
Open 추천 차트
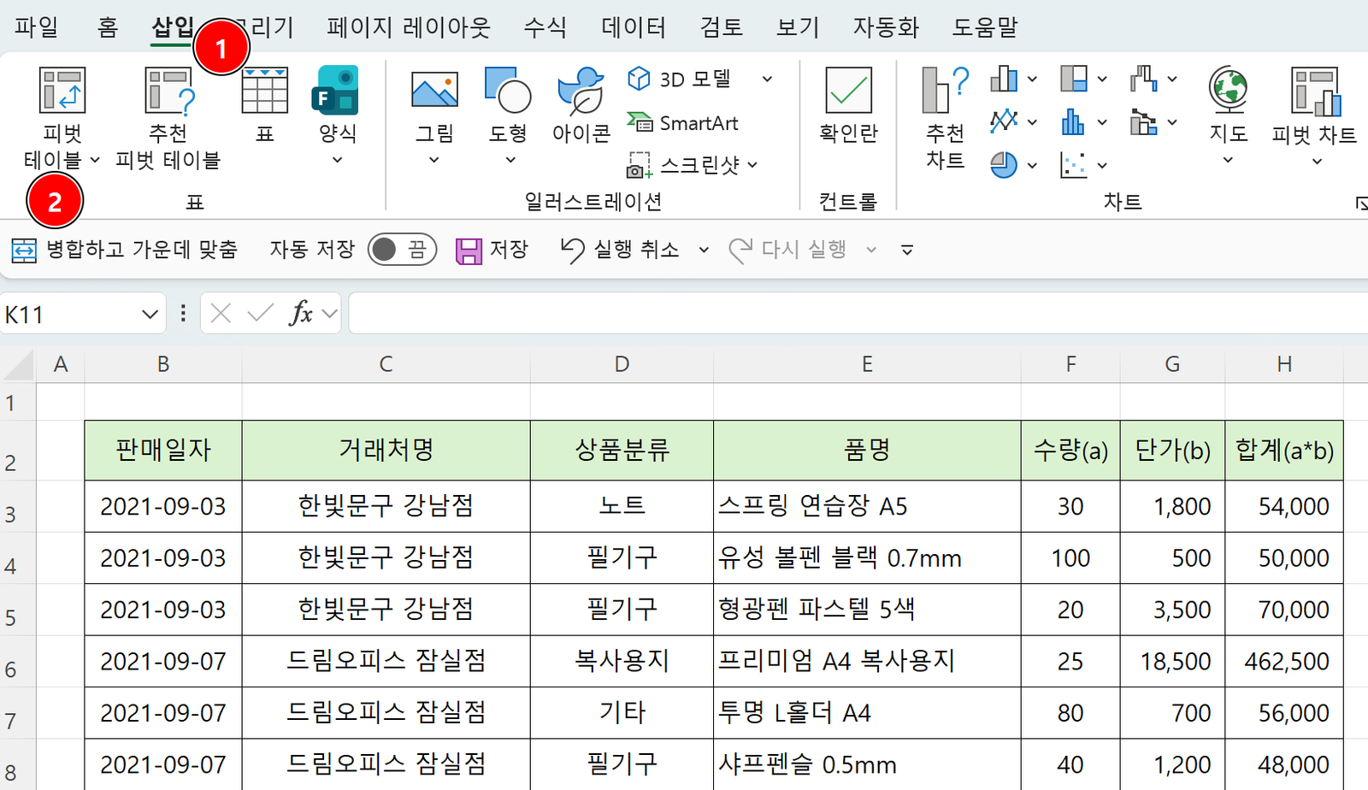tap(945, 118)
